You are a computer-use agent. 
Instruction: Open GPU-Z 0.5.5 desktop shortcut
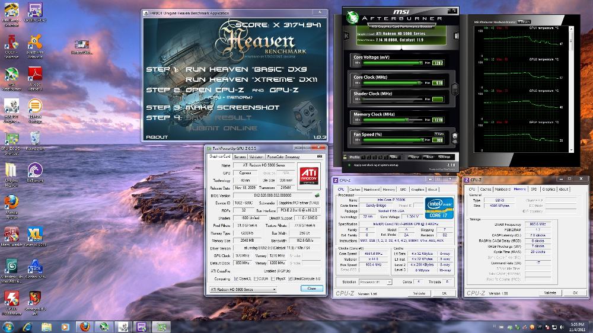[11, 143]
